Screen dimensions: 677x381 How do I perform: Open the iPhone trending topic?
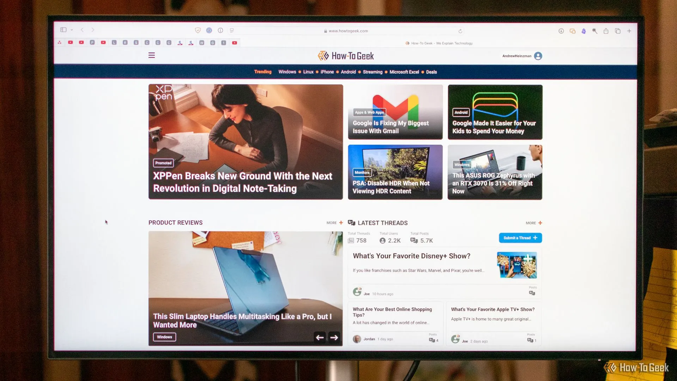[x=327, y=72]
